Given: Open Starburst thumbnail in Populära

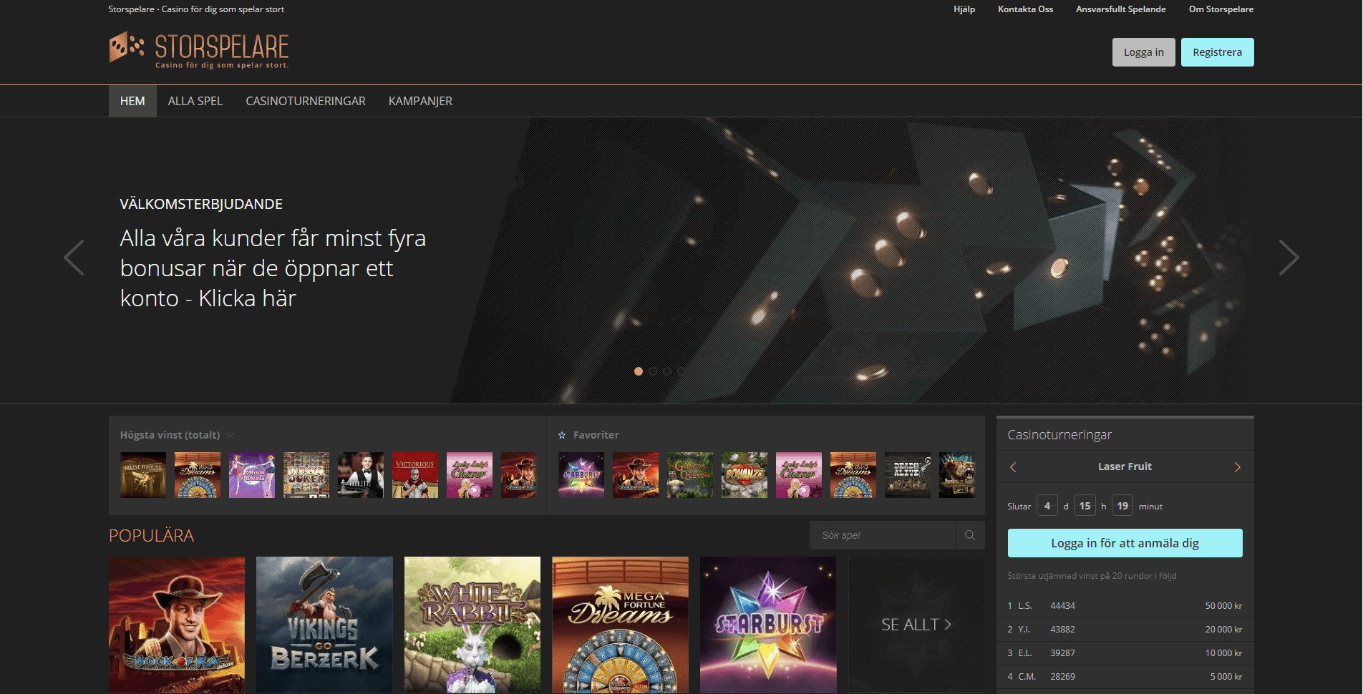Looking at the screenshot, I should [768, 625].
